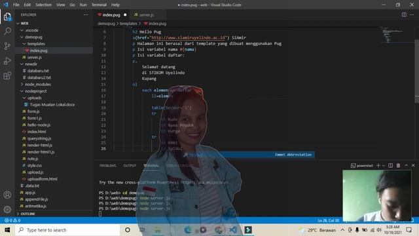Open server.js under demopug in Explorer
This screenshot has width=419, height=236.
pyautogui.click(x=35, y=57)
